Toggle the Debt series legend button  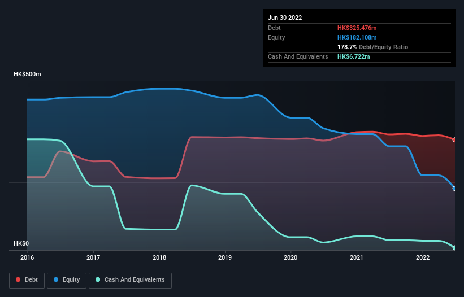point(27,280)
